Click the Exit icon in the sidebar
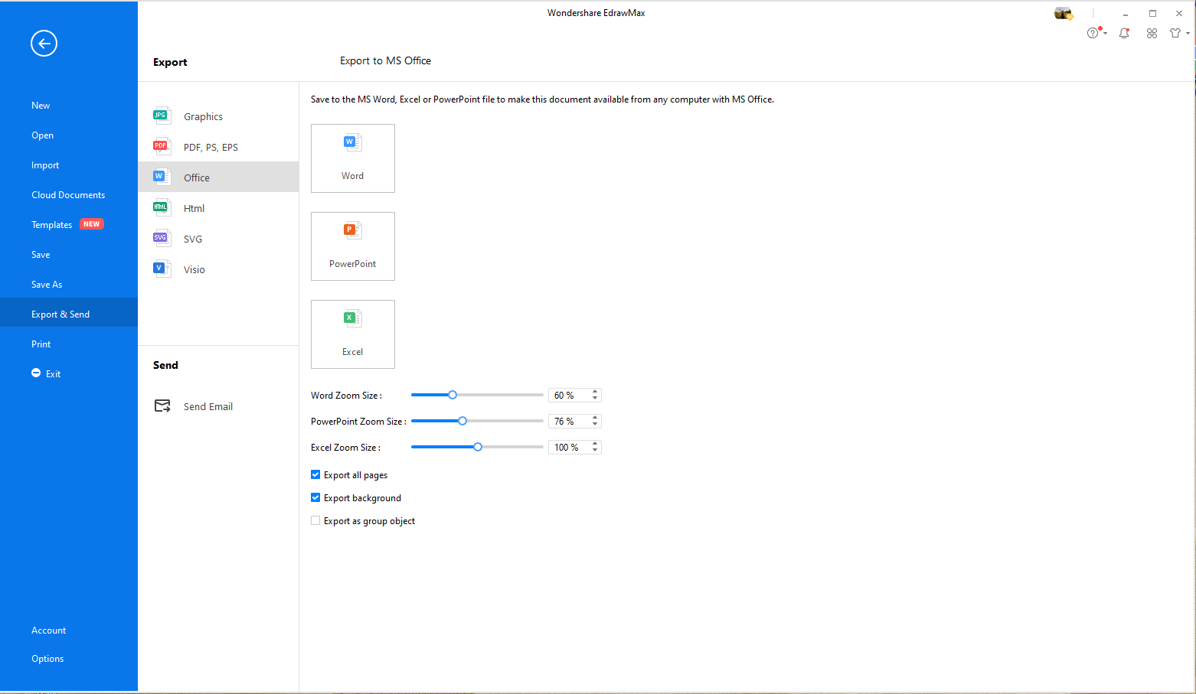This screenshot has height=694, width=1196. tap(36, 373)
